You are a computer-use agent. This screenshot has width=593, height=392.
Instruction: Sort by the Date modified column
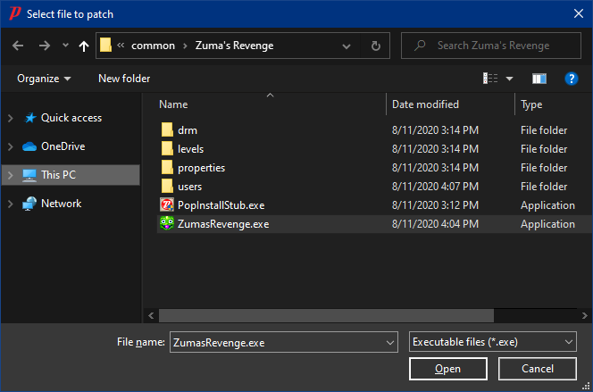(425, 104)
